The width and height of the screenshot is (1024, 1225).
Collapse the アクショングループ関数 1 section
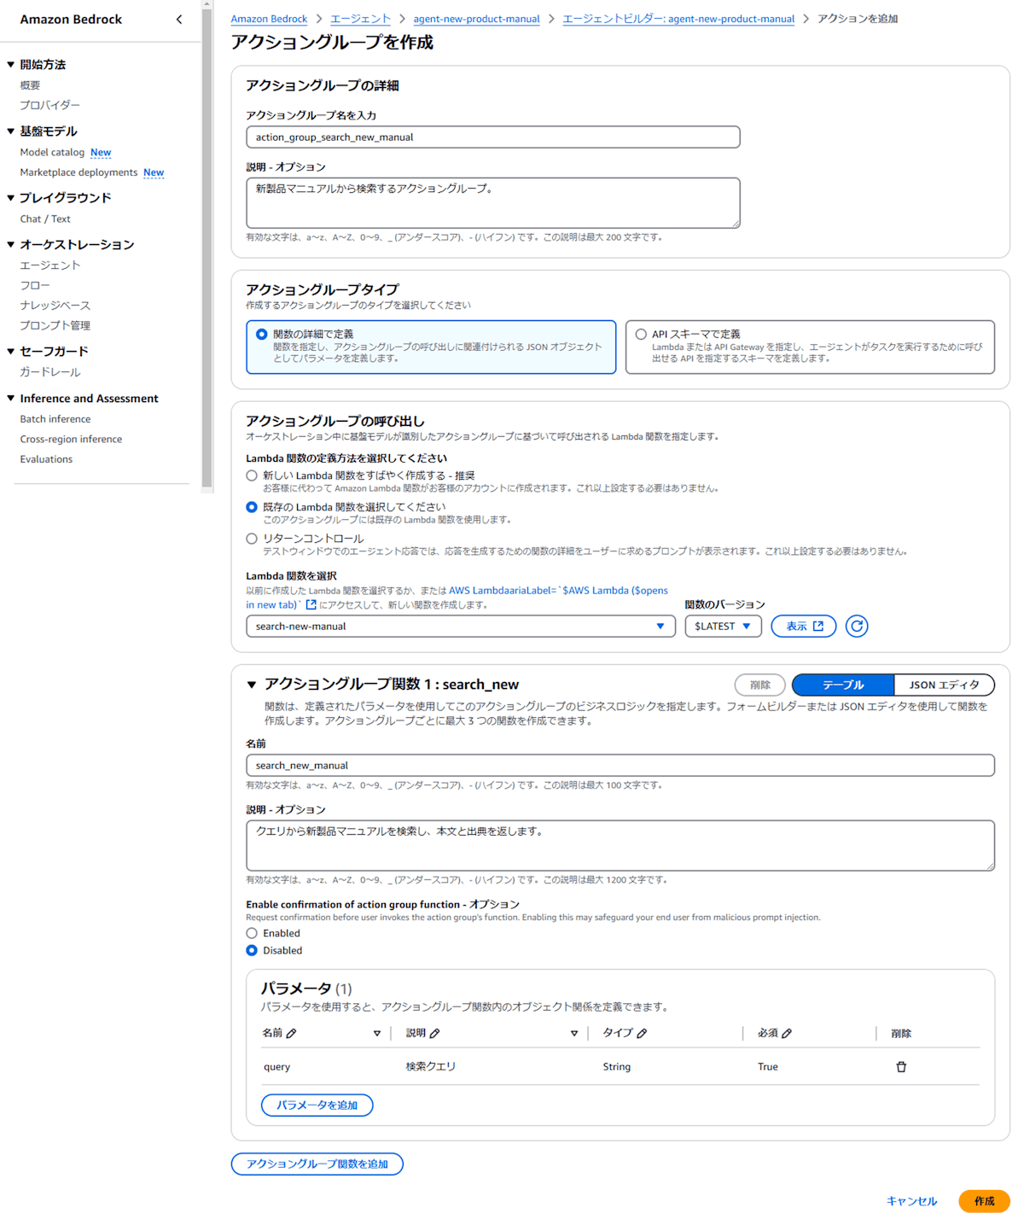tap(252, 685)
